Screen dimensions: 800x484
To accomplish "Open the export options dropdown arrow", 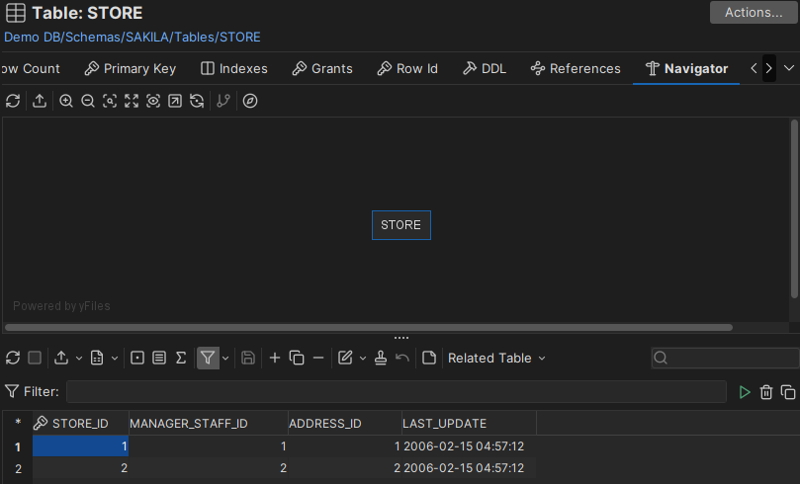I will 79,359.
